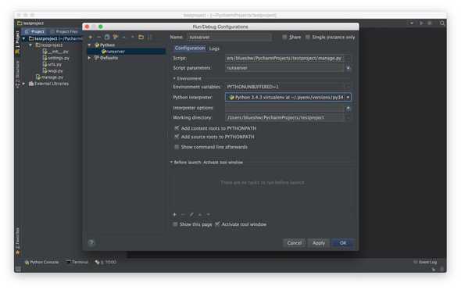Open defaults settings wrench icon in config toolbar

point(116,37)
